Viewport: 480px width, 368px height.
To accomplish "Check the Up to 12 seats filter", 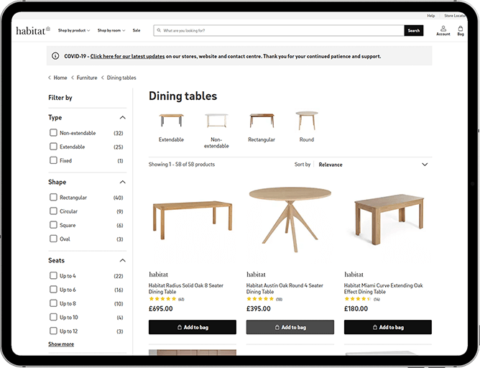I will click(53, 331).
